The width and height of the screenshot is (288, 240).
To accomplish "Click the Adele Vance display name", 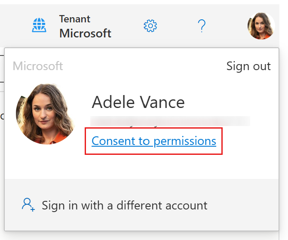I will 138,102.
